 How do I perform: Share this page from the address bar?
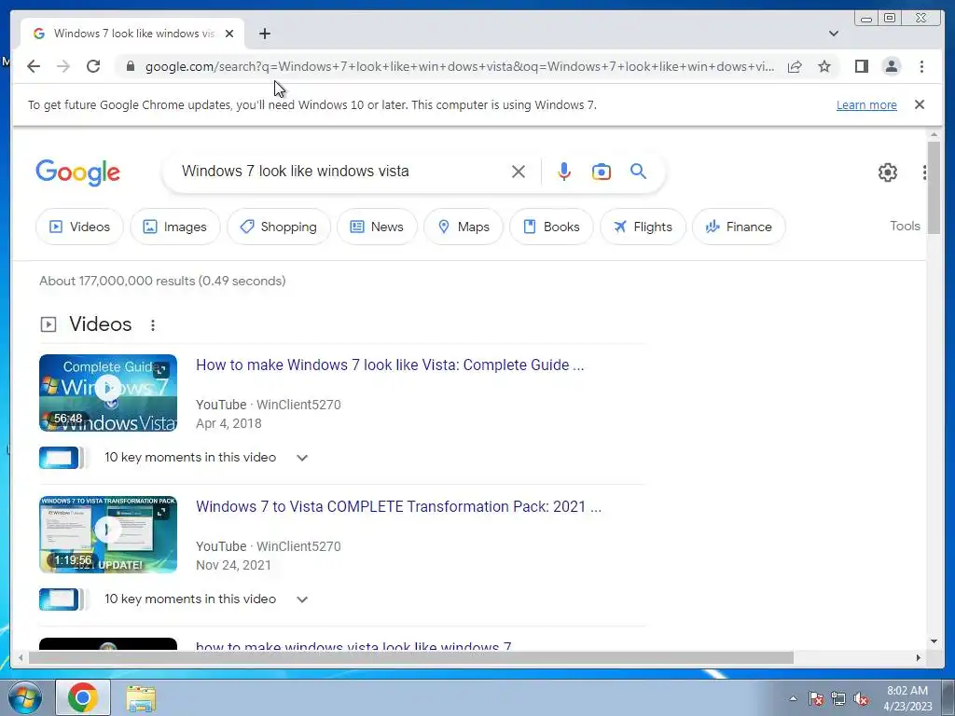coord(795,66)
